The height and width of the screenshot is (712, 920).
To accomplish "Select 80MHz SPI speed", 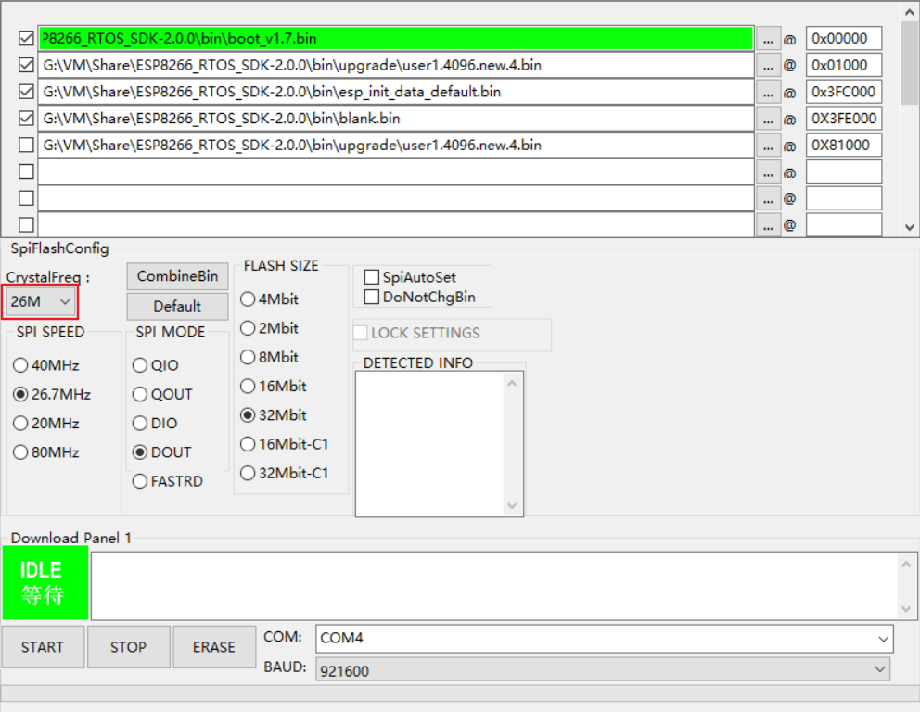I will 45,452.
